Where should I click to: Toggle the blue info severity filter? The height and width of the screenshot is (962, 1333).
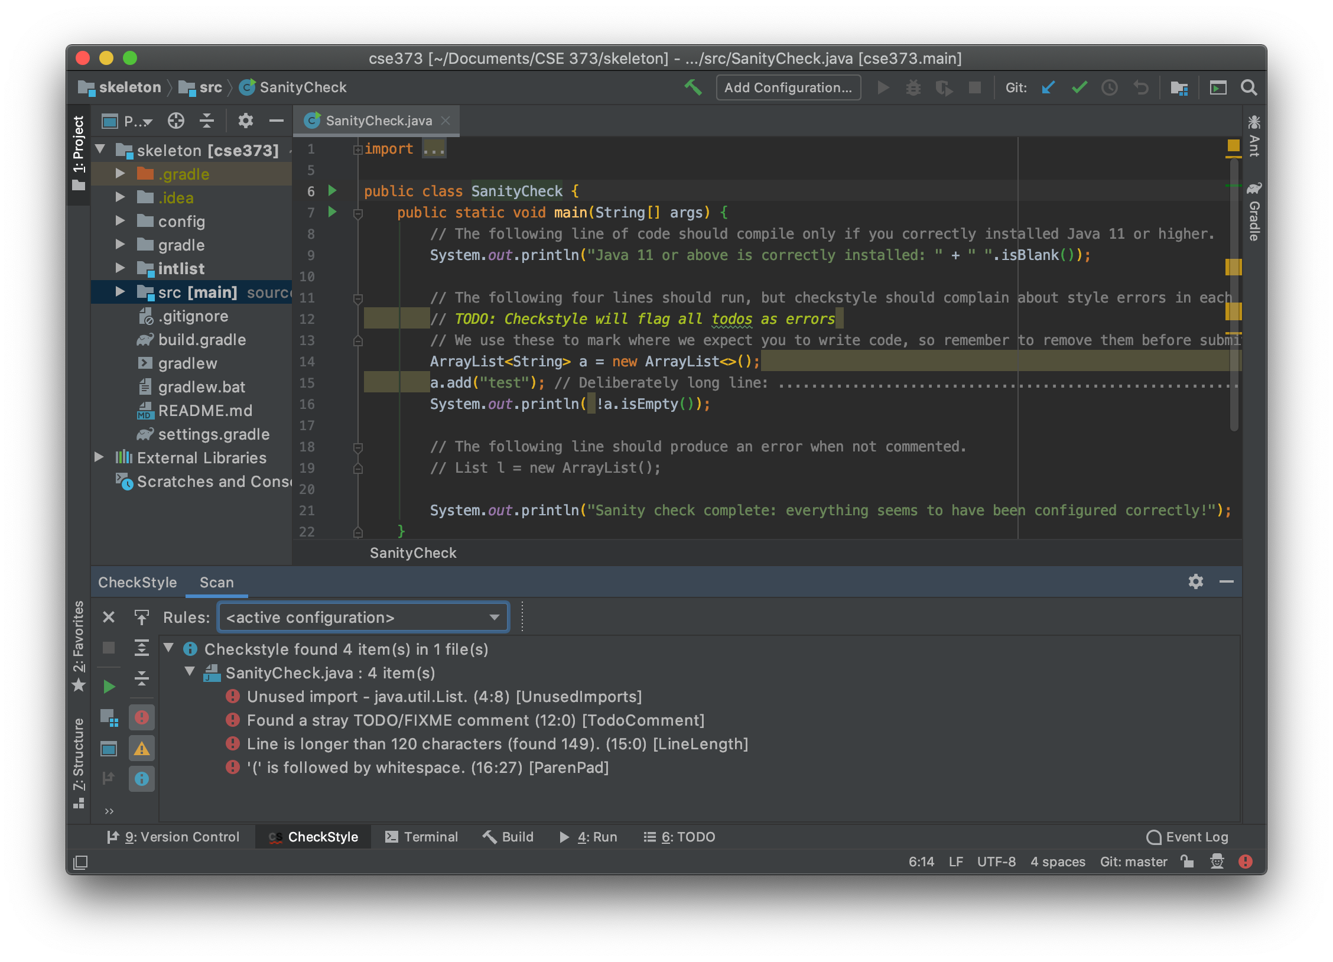[142, 779]
